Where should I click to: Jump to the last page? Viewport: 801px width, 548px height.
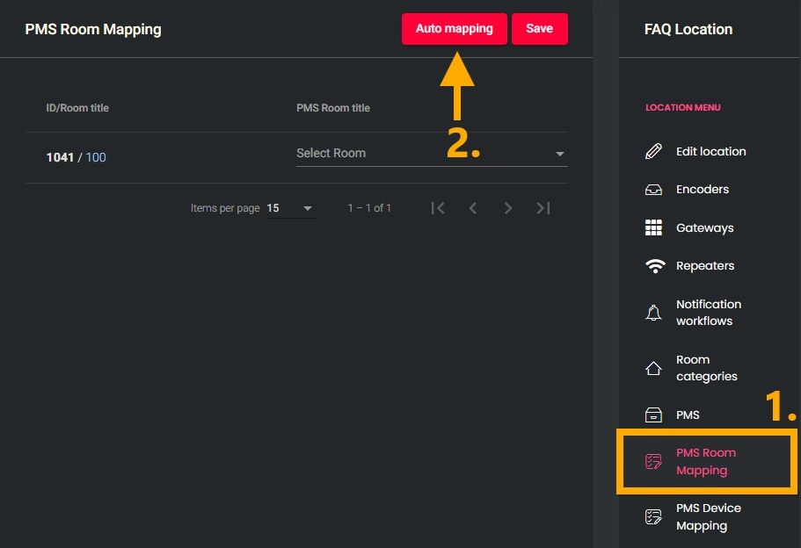pyautogui.click(x=543, y=208)
